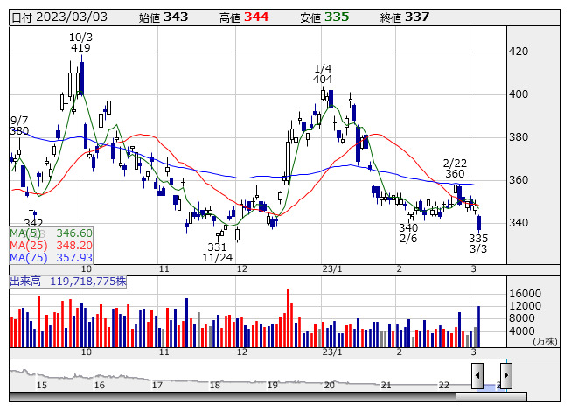Viewport: 571px width, 411px height.
Task: Select year 20 on the overview timeline
Action: [x=329, y=385]
